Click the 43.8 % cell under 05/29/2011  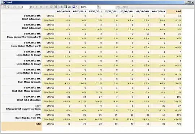pos(67,101)
